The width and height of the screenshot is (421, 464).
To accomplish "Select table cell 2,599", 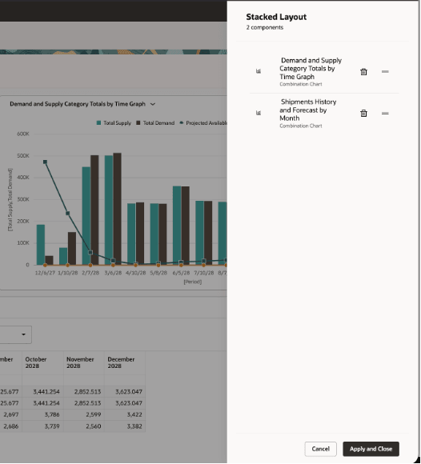I will 84,415.
